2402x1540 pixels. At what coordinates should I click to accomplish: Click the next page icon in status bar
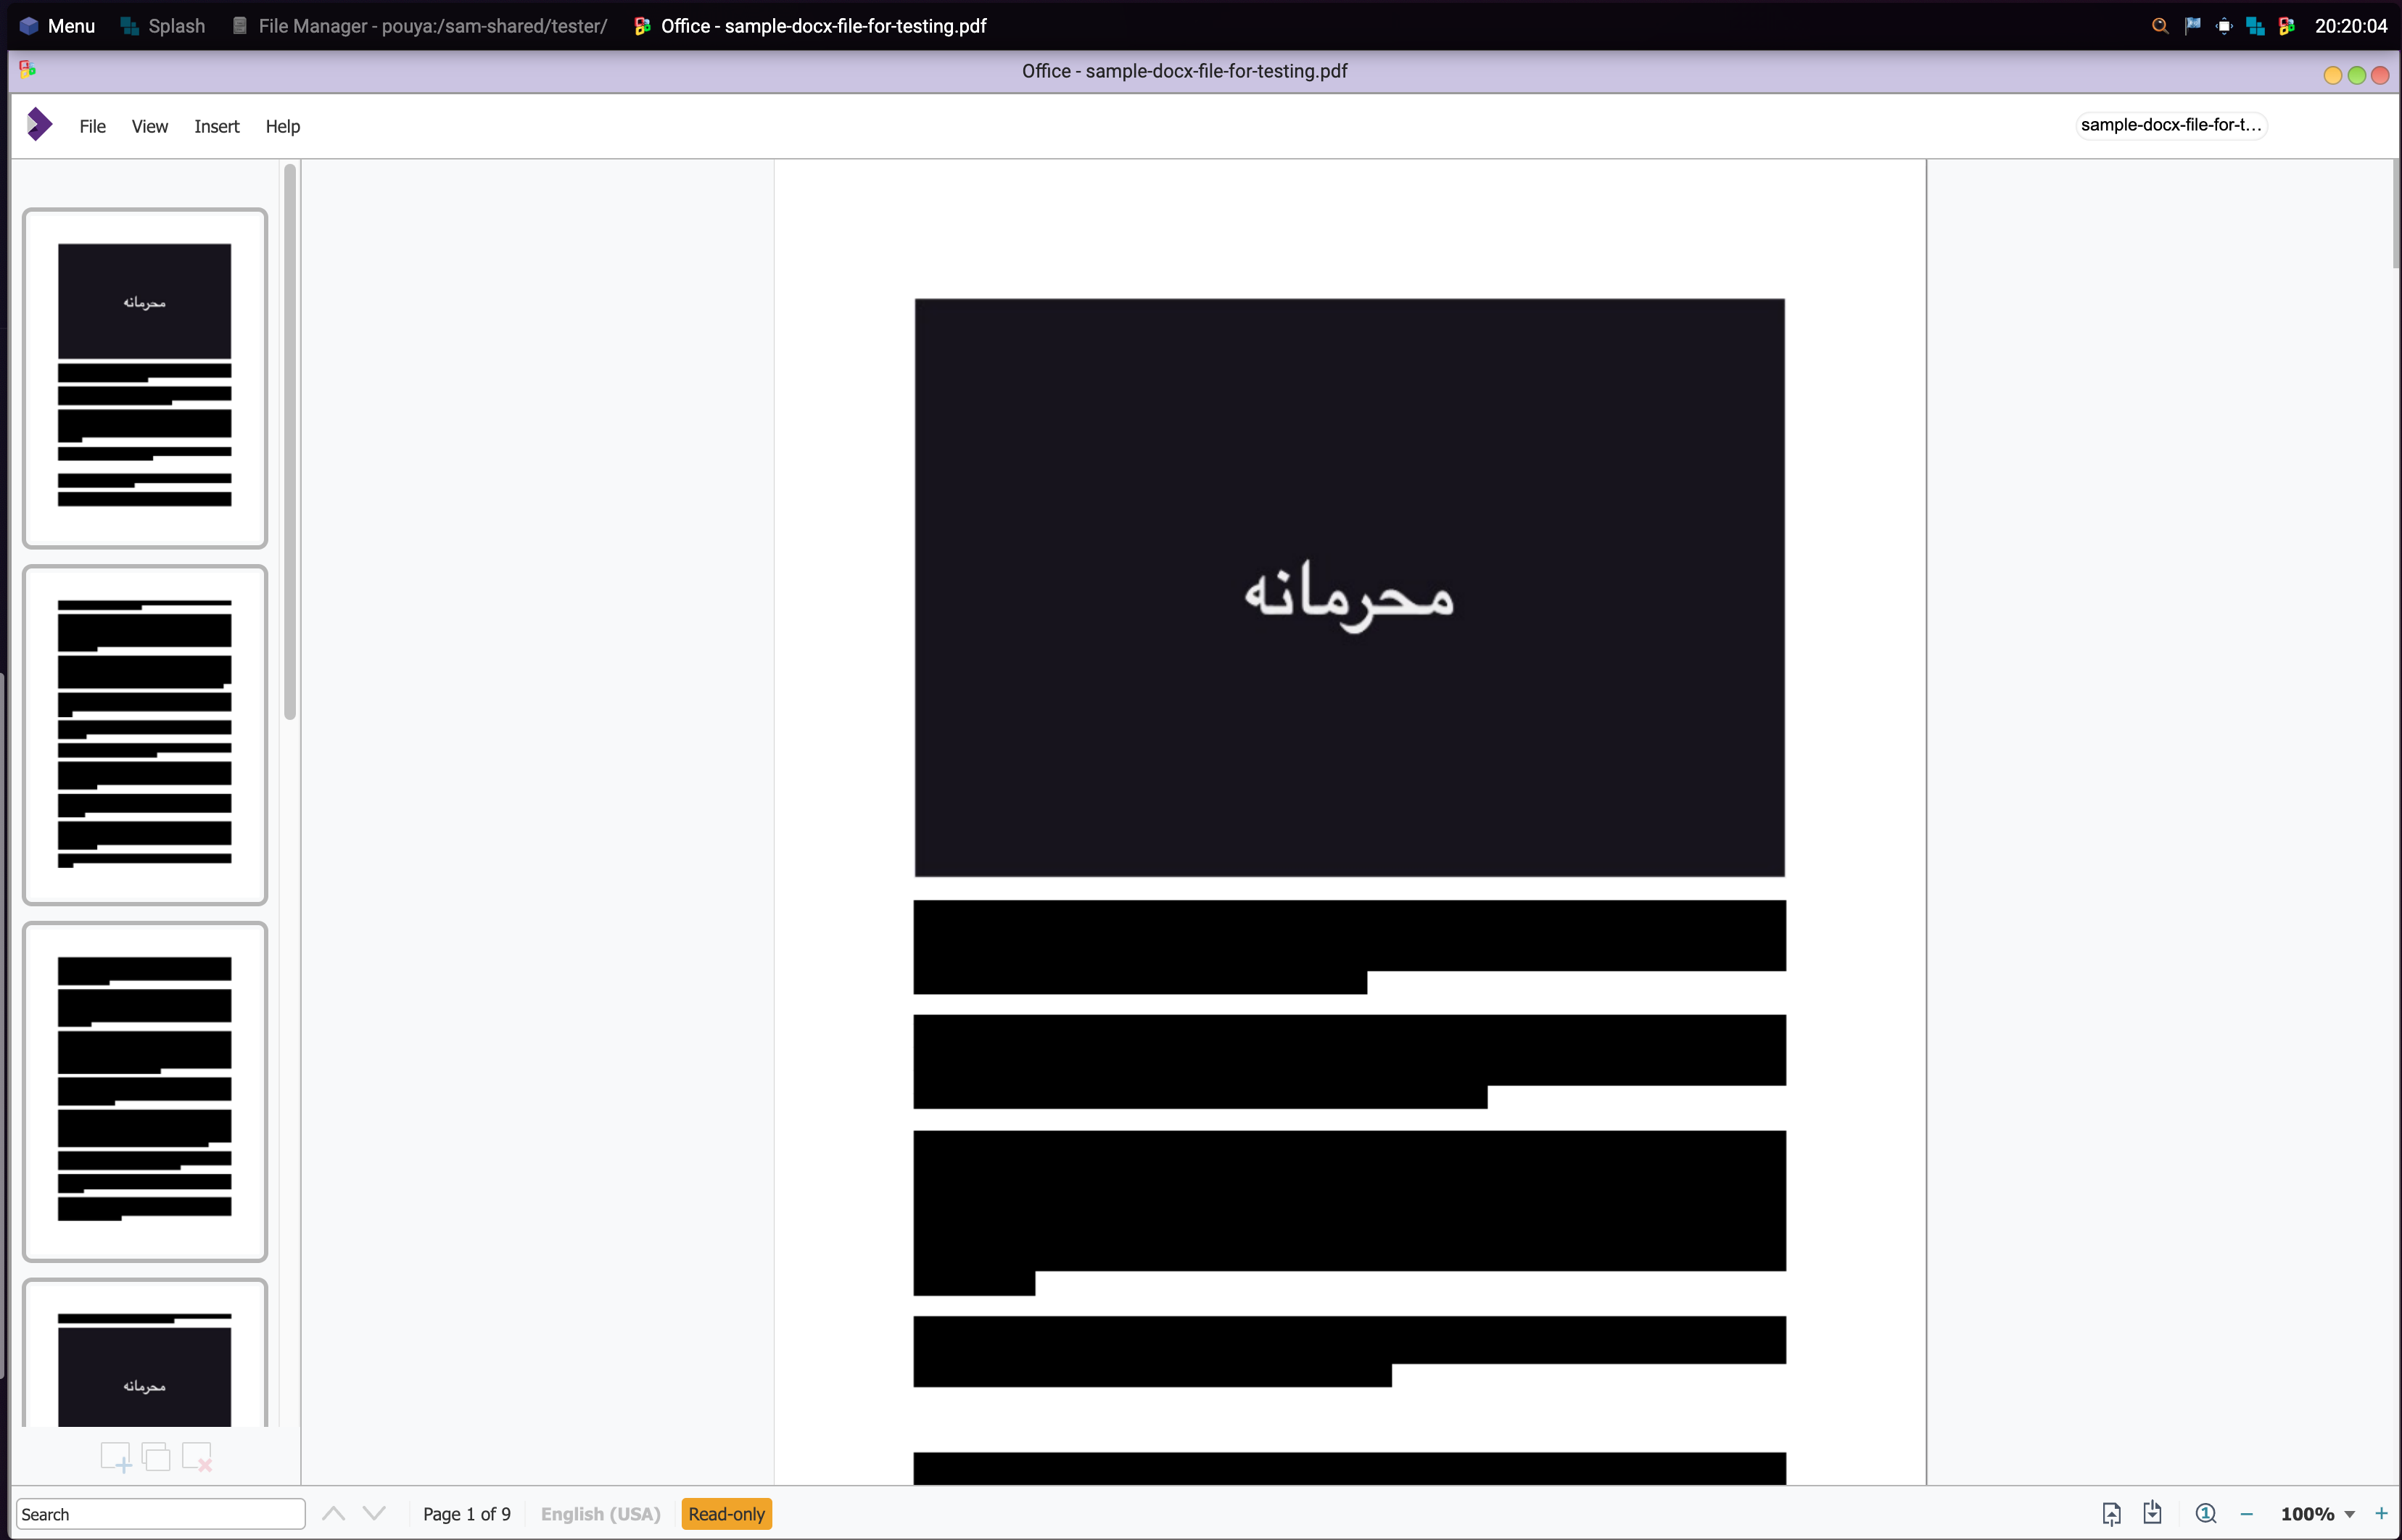tap(2153, 1514)
